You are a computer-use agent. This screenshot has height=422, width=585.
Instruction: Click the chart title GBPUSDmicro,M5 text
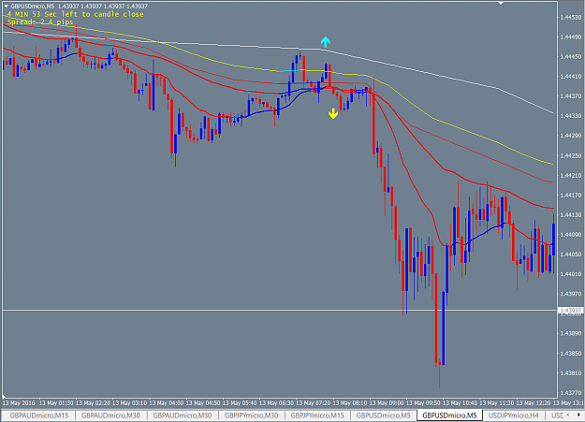click(33, 7)
